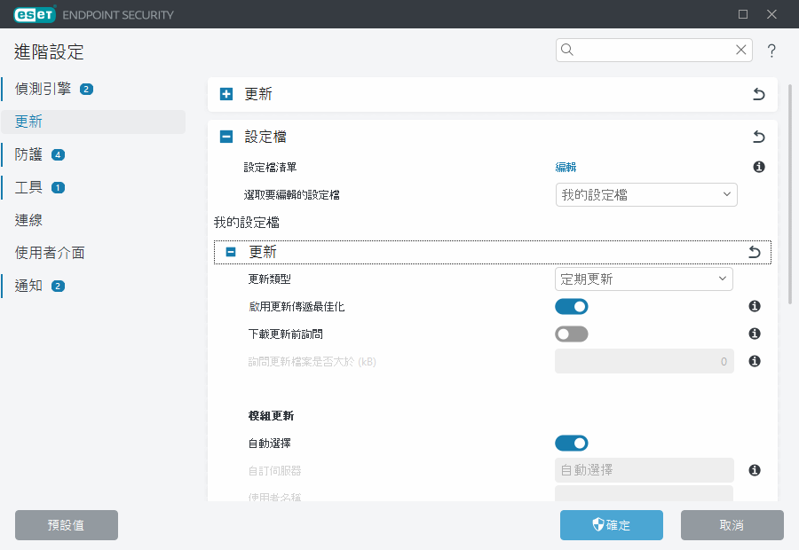Click info icon beside 自訂伺服器 field
This screenshot has height=550, width=799.
[x=755, y=470]
